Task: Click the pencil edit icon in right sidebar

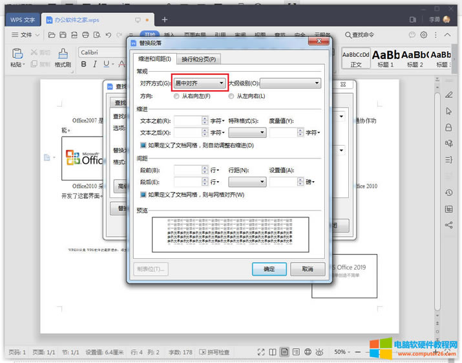Action: click(x=448, y=94)
